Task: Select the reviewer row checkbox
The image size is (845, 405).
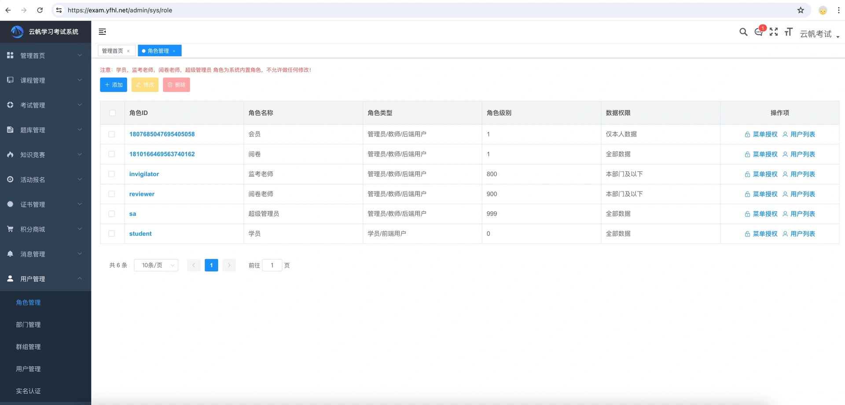Action: point(112,194)
